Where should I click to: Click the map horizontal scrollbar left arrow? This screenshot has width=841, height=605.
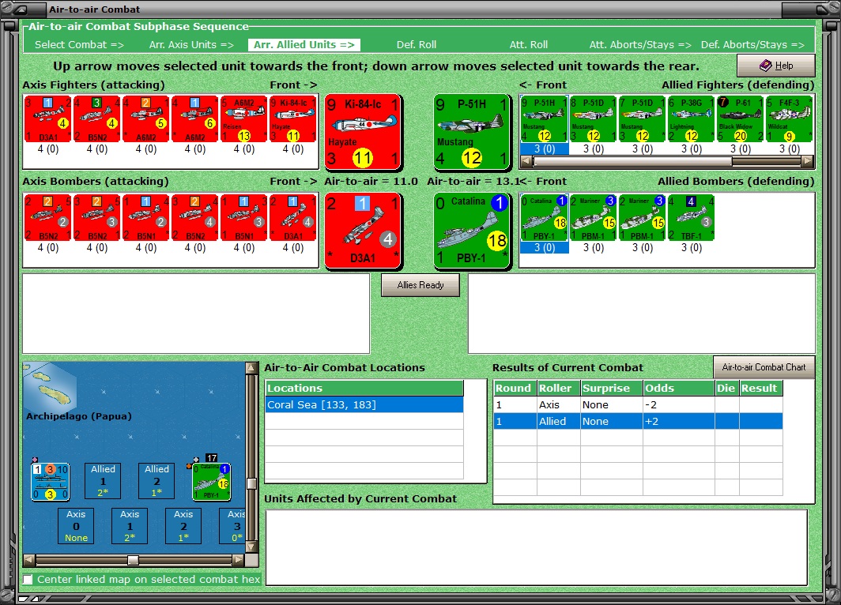29,560
